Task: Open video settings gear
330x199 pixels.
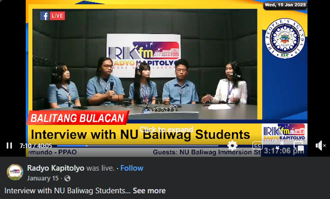Action: 232,145
